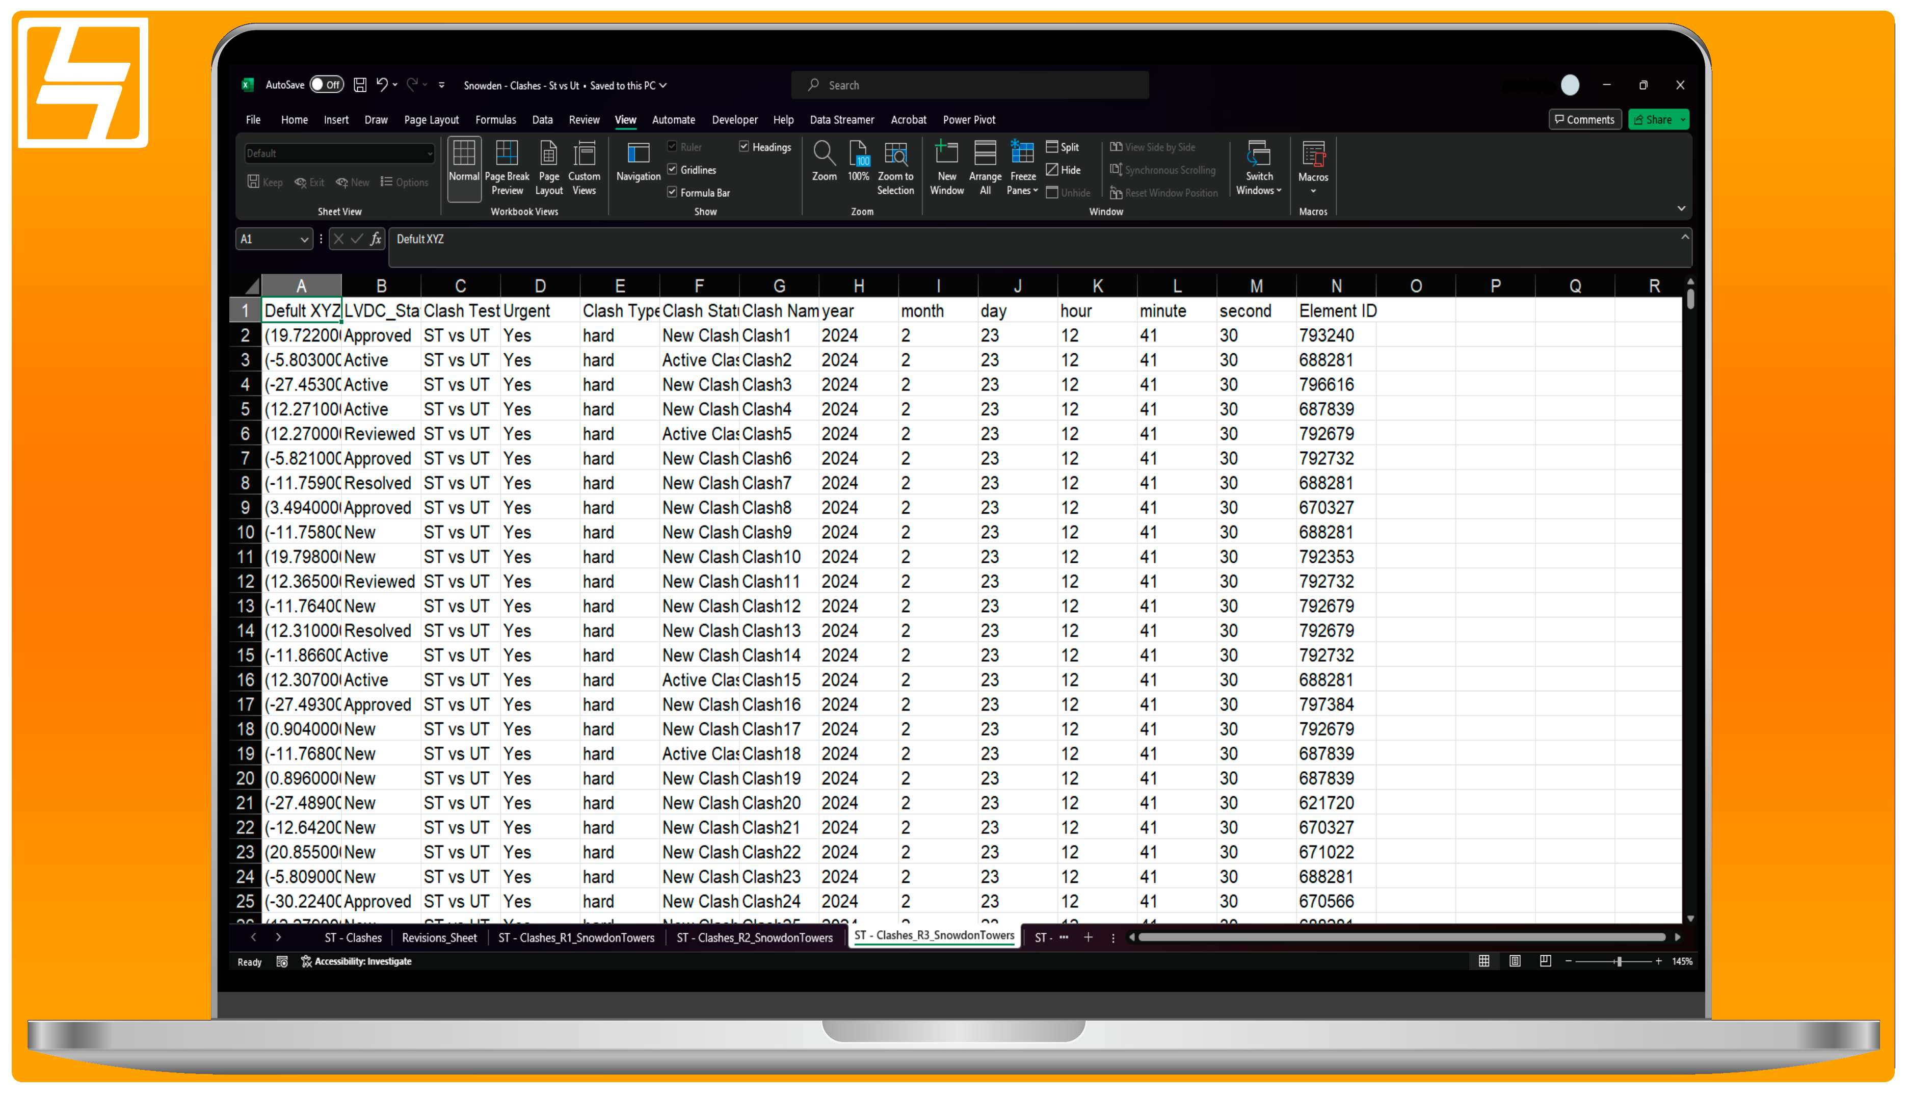Switch to Revisions_Sheet tab
The height and width of the screenshot is (1100, 1908).
pyautogui.click(x=439, y=937)
